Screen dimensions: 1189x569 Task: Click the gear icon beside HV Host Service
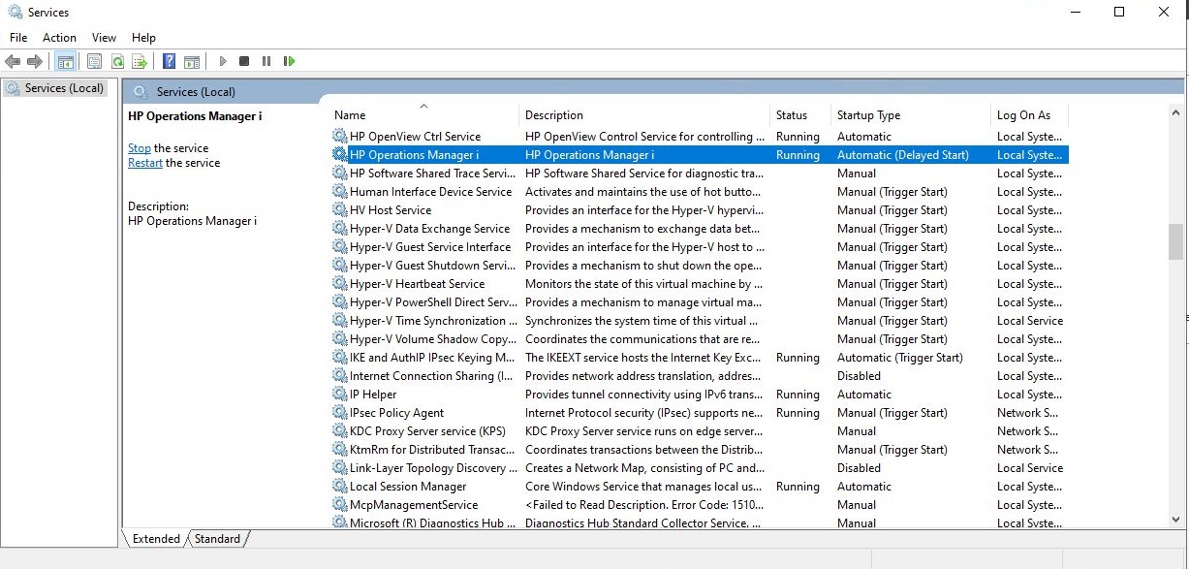click(339, 210)
